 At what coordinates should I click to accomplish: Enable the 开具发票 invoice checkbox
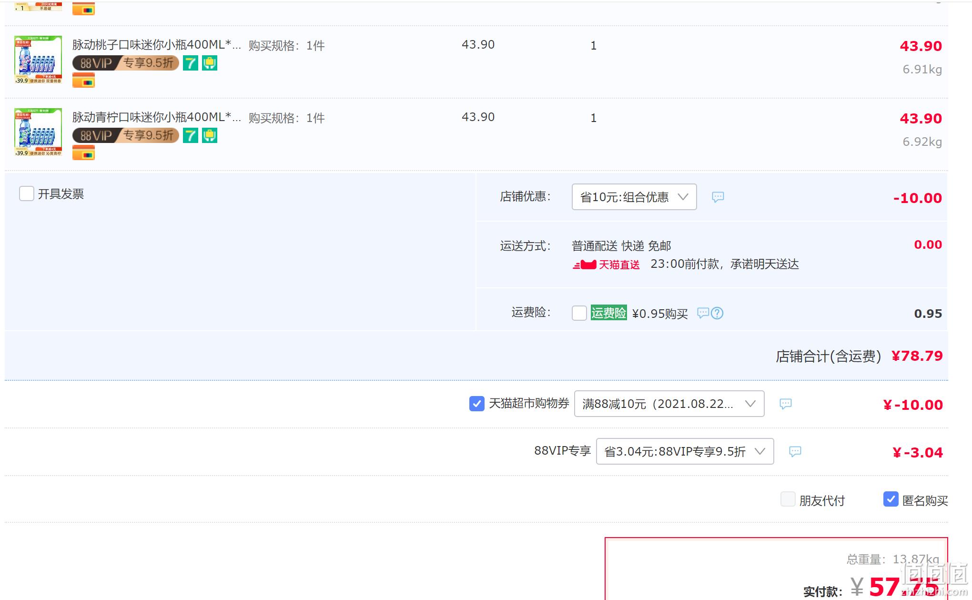tap(27, 193)
